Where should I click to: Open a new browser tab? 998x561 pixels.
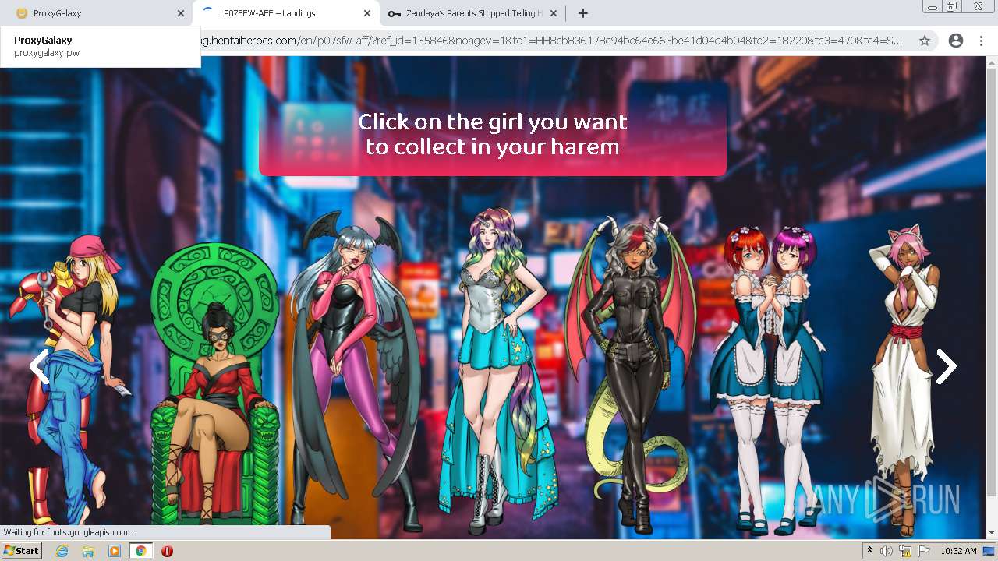[x=582, y=13]
